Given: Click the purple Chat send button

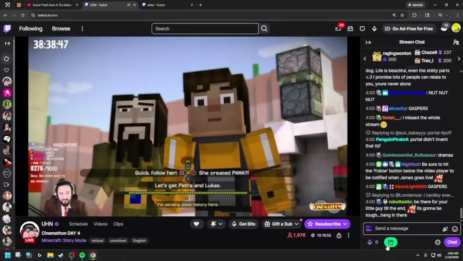Looking at the screenshot, I should pos(452,242).
